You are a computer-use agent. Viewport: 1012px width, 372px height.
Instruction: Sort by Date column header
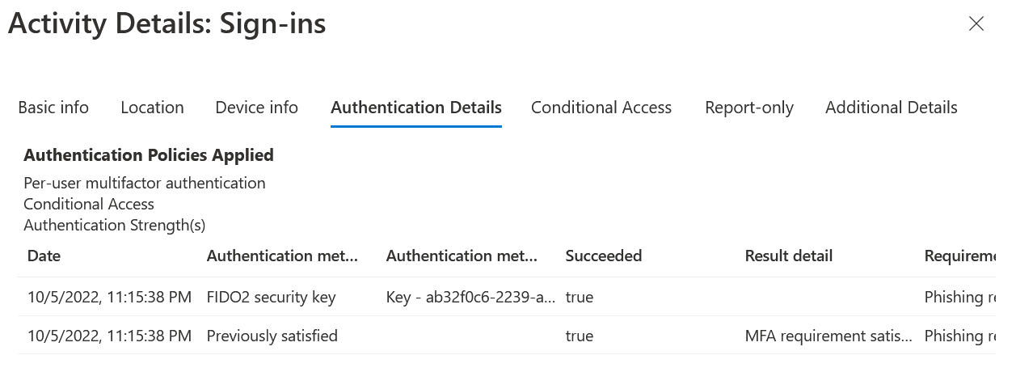click(x=44, y=256)
